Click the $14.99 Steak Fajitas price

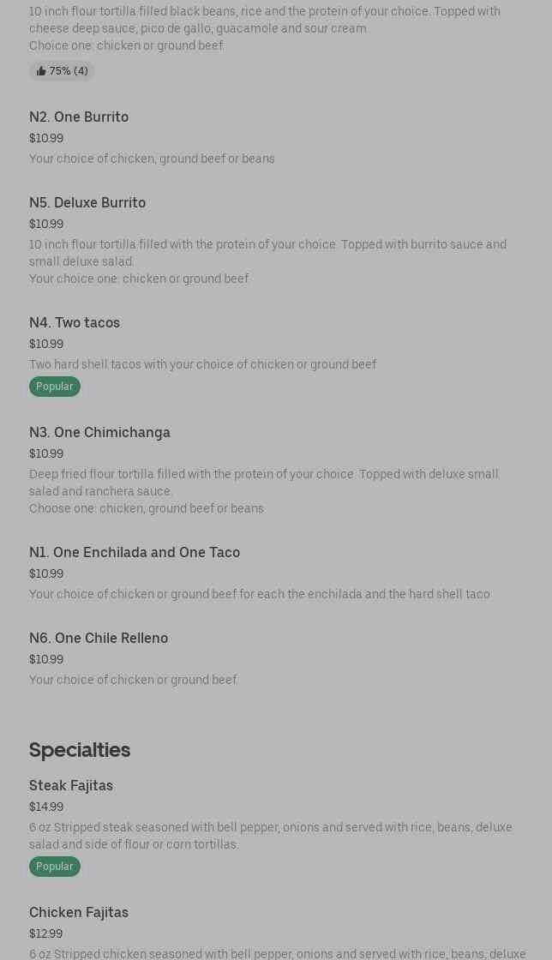(x=46, y=807)
